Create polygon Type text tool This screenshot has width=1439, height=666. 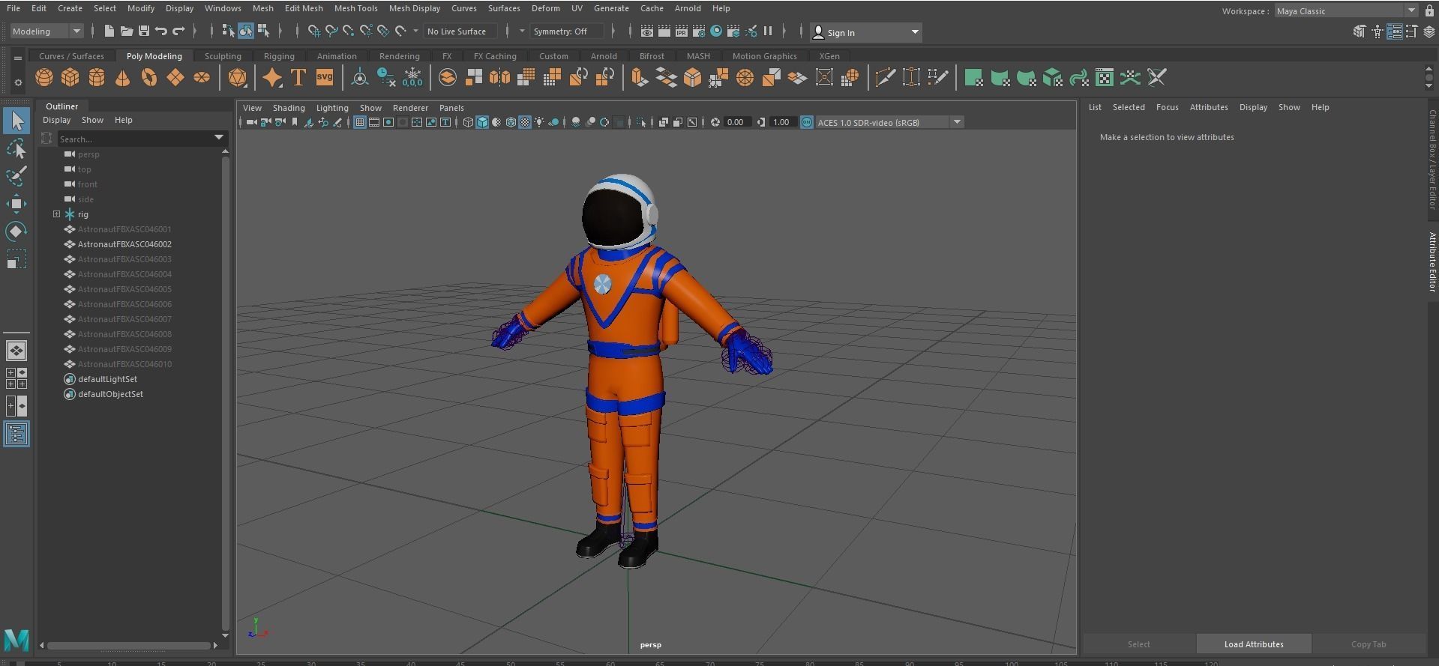coord(298,78)
